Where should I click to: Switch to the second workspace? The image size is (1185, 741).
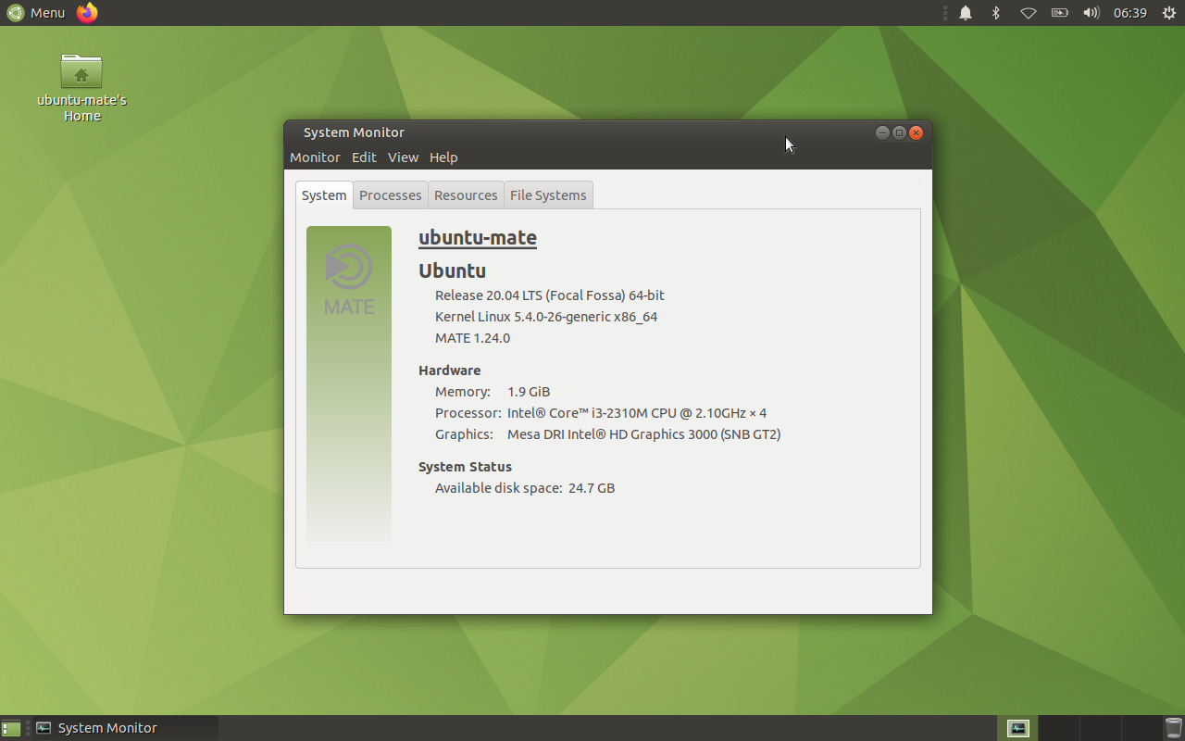1059,728
